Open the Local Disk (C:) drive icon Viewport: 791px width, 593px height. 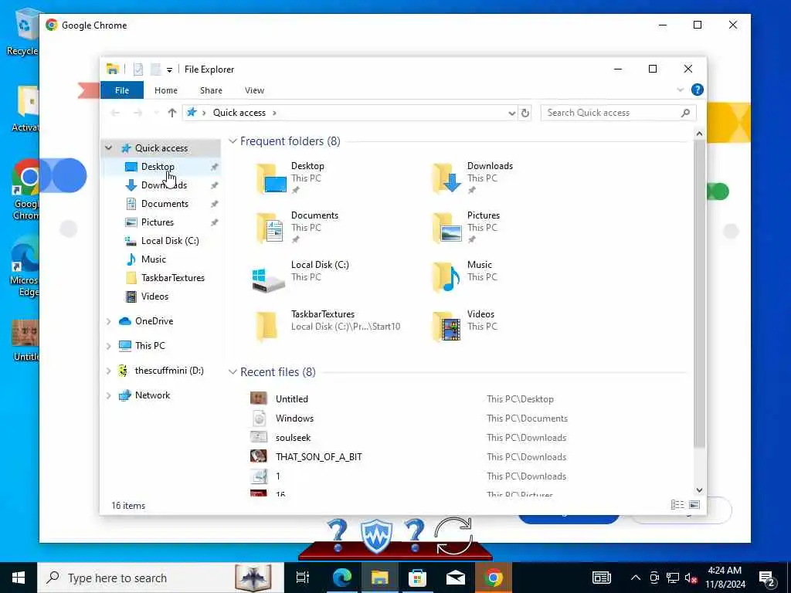coord(268,279)
